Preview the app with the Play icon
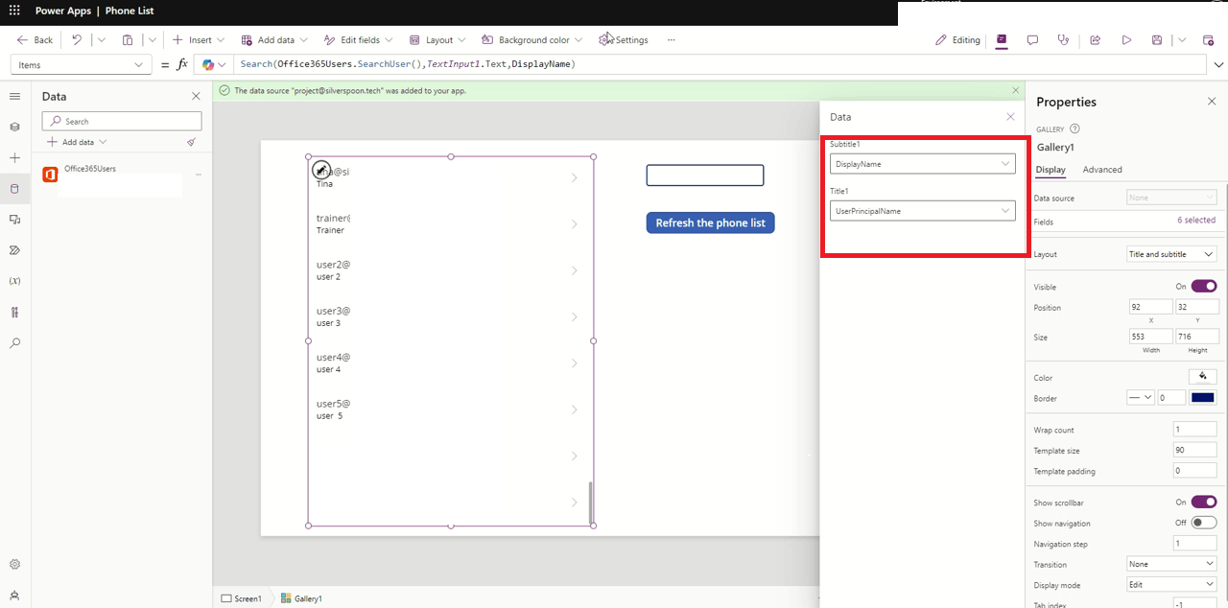The image size is (1228, 608). (x=1127, y=39)
